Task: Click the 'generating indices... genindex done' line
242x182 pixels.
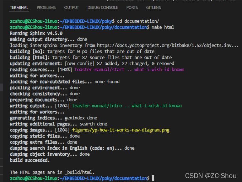Action: [54, 118]
